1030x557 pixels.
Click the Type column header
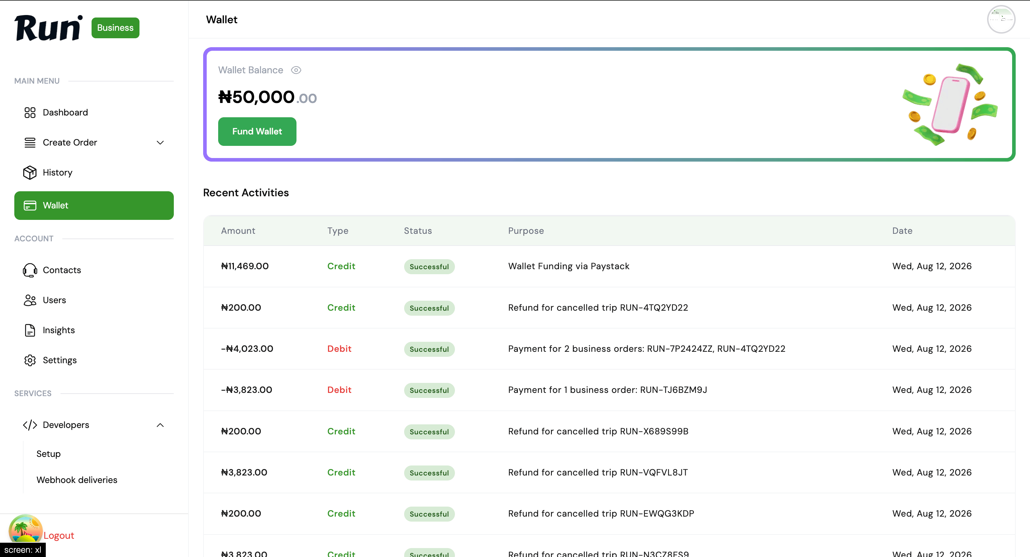point(338,231)
